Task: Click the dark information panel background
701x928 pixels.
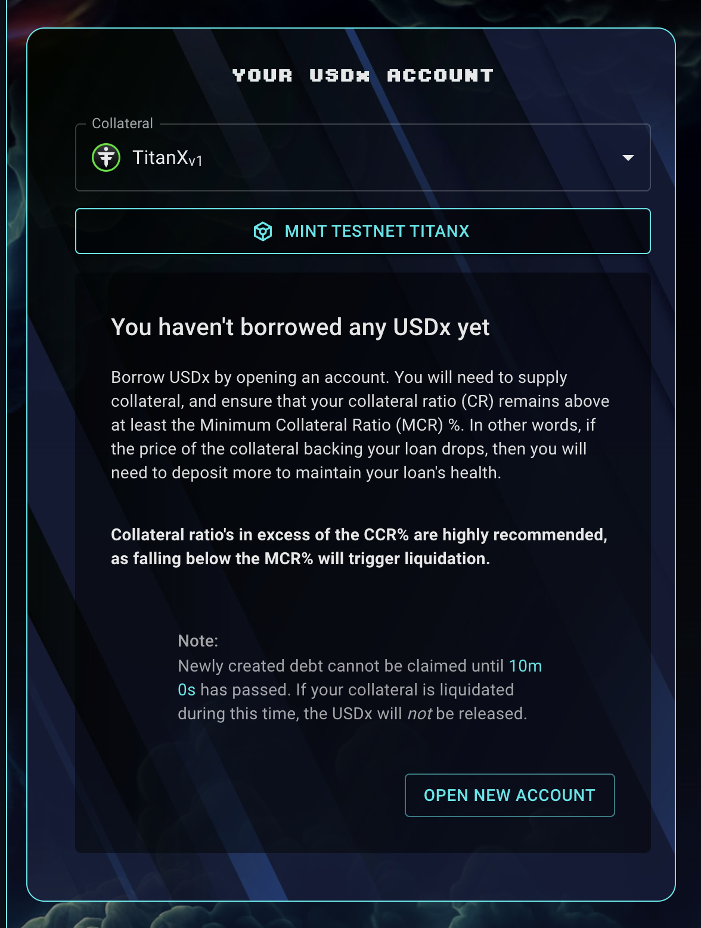Action: (x=362, y=602)
